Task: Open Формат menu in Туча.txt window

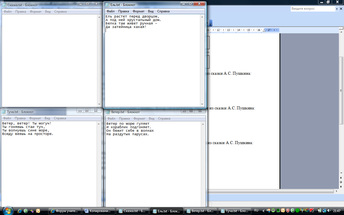Action: [x=35, y=118]
